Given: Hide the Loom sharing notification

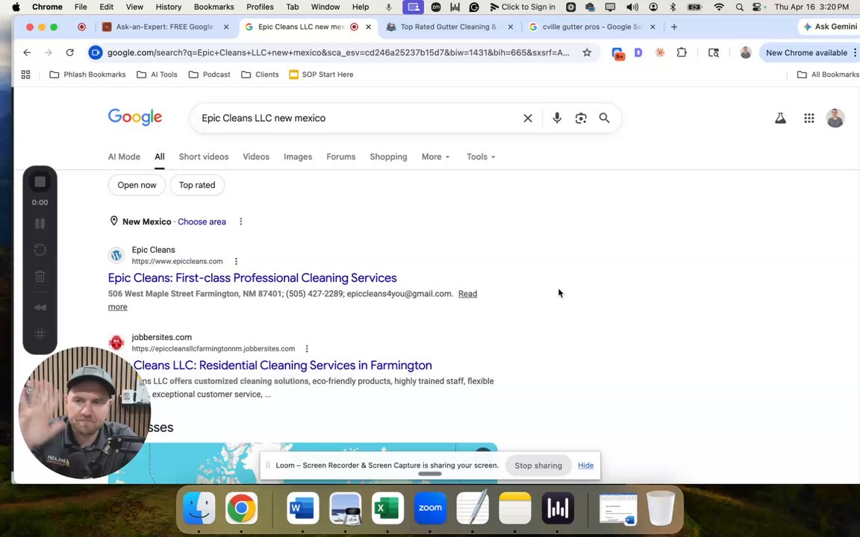Looking at the screenshot, I should click(x=586, y=465).
